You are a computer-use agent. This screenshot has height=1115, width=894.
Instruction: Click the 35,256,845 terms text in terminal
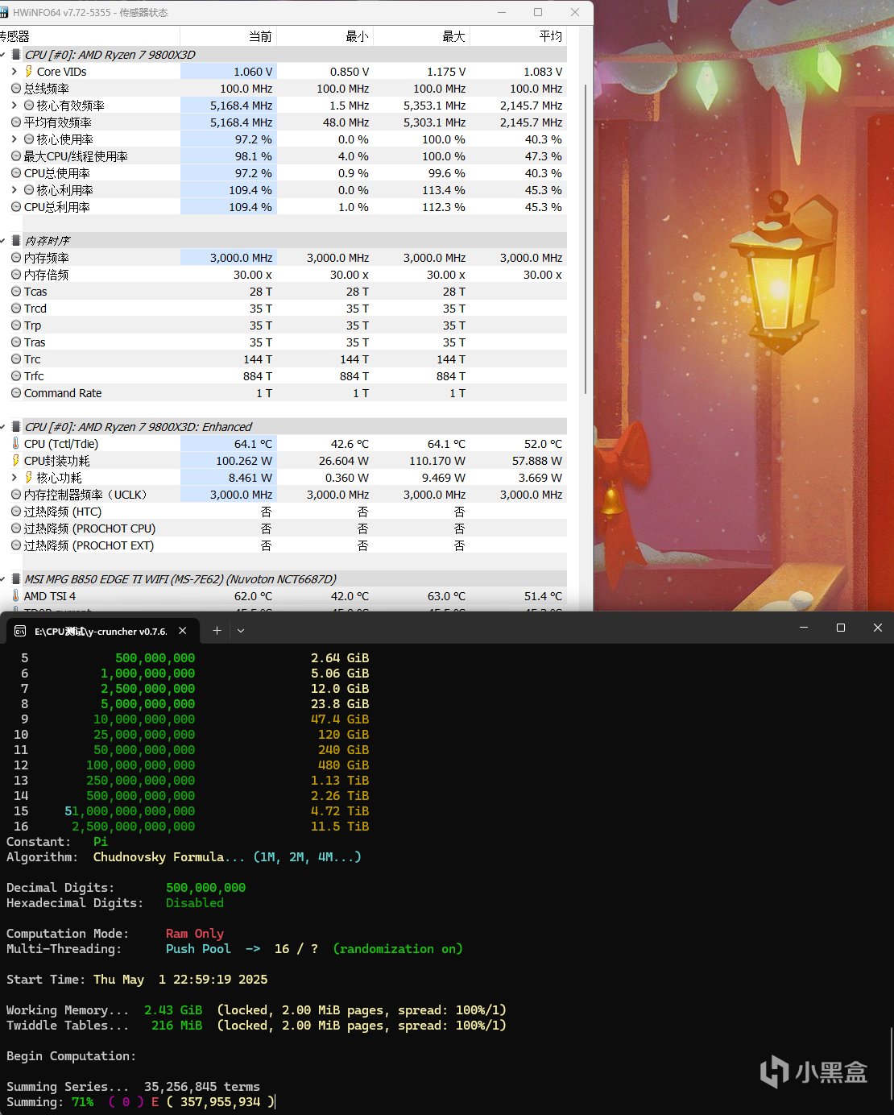point(202,1087)
